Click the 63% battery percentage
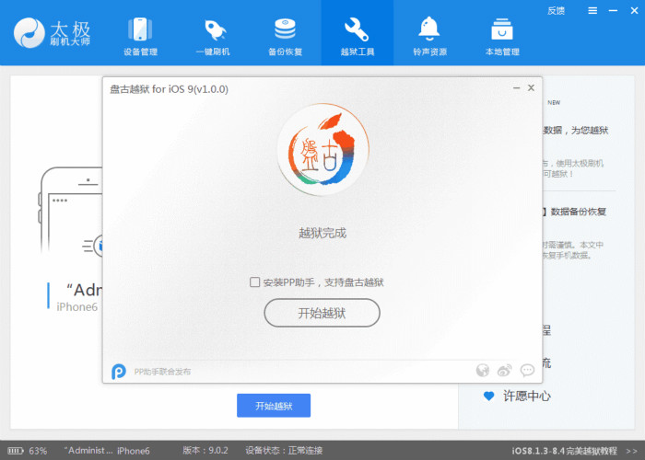This screenshot has width=645, height=460. (x=38, y=451)
